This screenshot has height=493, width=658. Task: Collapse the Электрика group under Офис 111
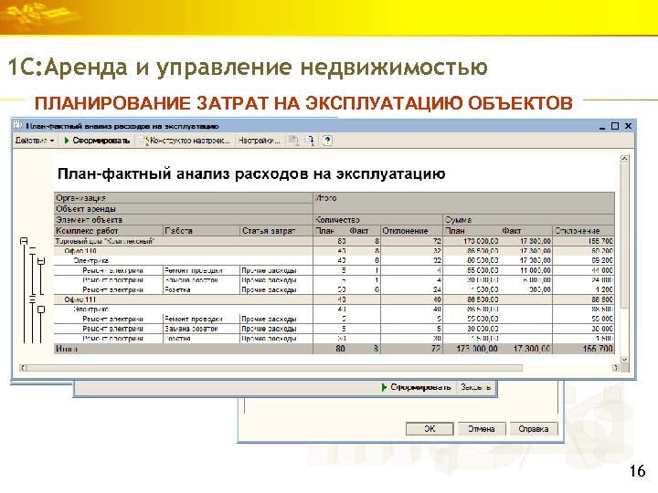pos(41,309)
